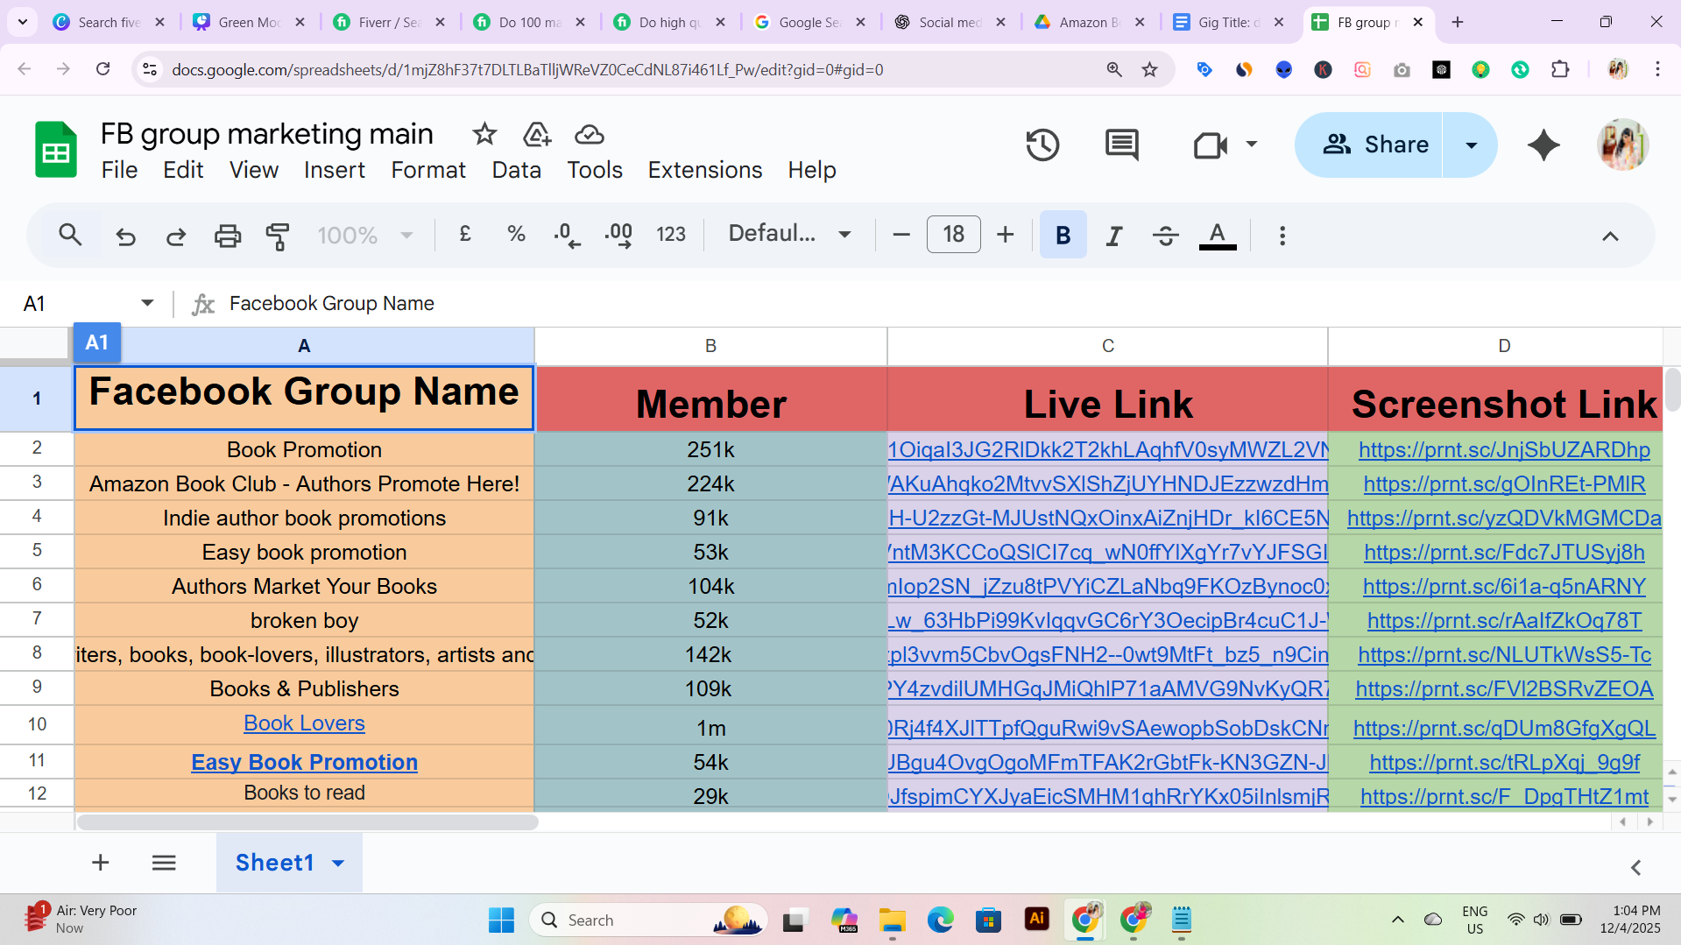This screenshot has height=945, width=1681.
Task: Click the increase decimal places icon
Action: pyautogui.click(x=618, y=236)
